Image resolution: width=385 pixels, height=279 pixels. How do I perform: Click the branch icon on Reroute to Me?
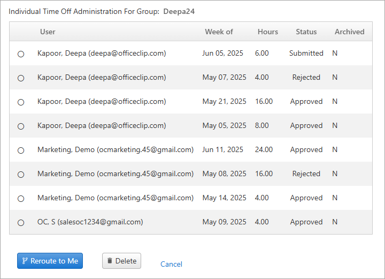point(25,261)
